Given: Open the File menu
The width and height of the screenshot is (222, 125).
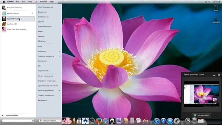Looking at the screenshot, I should click(x=18, y=2).
